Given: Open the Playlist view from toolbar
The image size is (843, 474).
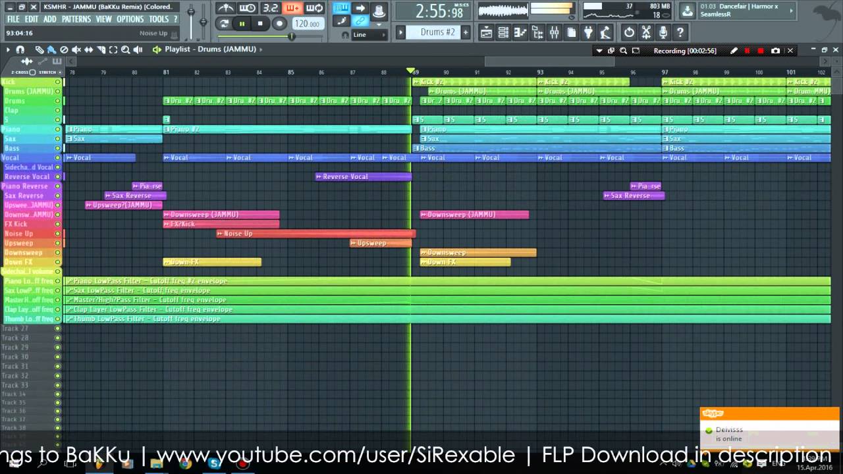Looking at the screenshot, I should point(486,32).
